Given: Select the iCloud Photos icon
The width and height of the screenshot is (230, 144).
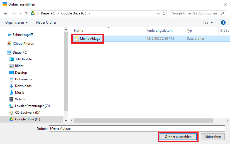Looking at the screenshot, I should (9, 44).
